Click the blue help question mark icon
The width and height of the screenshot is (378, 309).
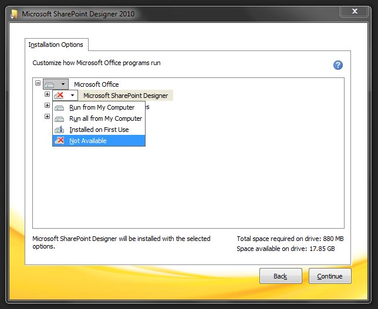[338, 65]
